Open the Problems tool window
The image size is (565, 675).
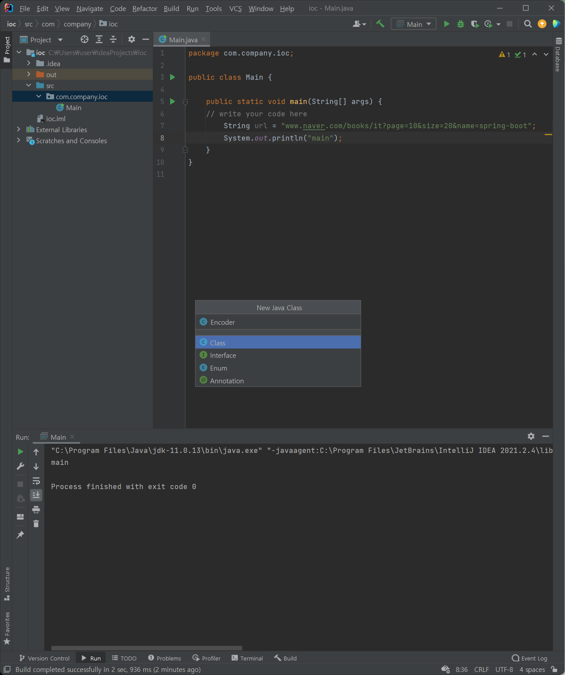coord(165,658)
